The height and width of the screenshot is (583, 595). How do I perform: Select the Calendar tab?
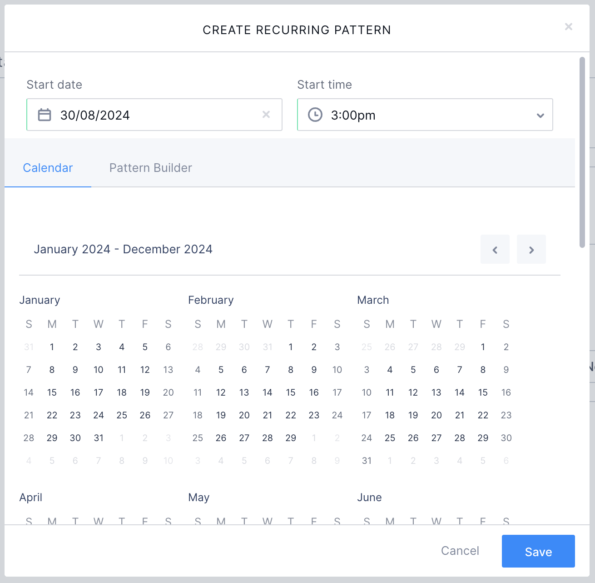[x=48, y=168]
